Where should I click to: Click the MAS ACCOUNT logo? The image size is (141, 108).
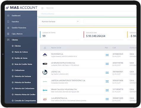[21, 8]
